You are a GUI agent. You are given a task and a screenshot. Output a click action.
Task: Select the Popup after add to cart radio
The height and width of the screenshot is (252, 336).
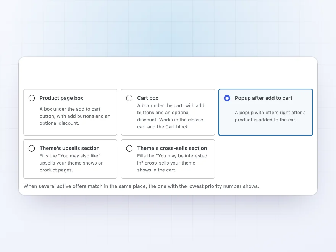[x=227, y=98]
